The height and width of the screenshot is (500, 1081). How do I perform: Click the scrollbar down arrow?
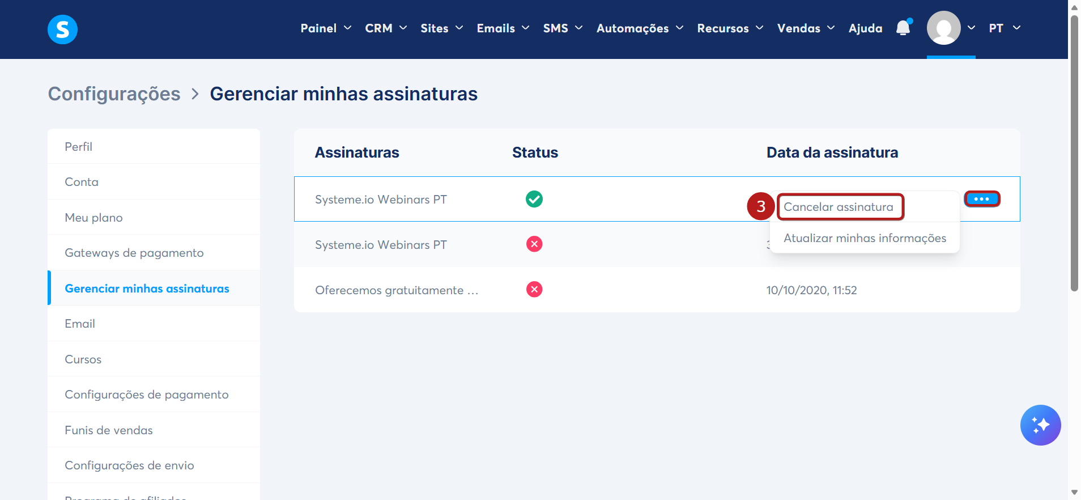[1074, 492]
